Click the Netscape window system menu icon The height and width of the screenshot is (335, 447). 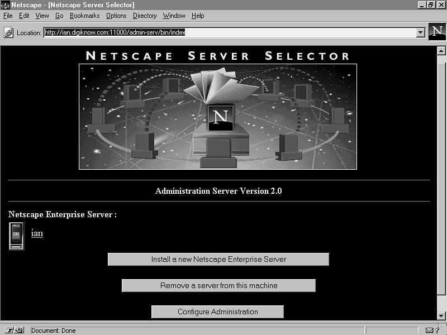pyautogui.click(x=5, y=5)
